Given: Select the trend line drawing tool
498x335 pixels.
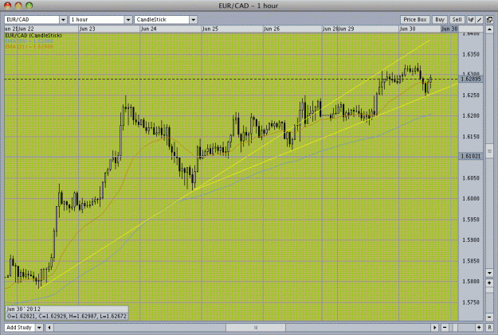Looking at the screenshot, I should 479,20.
